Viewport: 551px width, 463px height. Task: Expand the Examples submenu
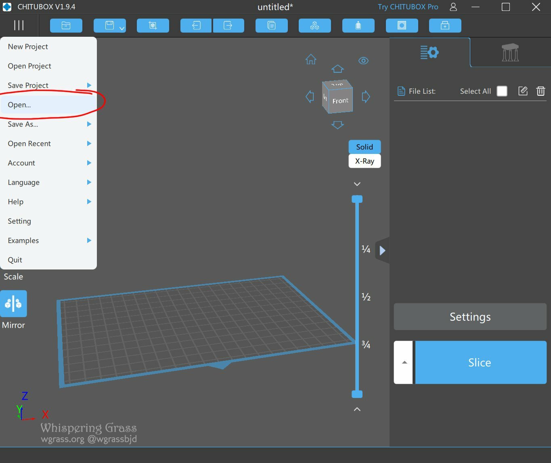click(x=48, y=240)
